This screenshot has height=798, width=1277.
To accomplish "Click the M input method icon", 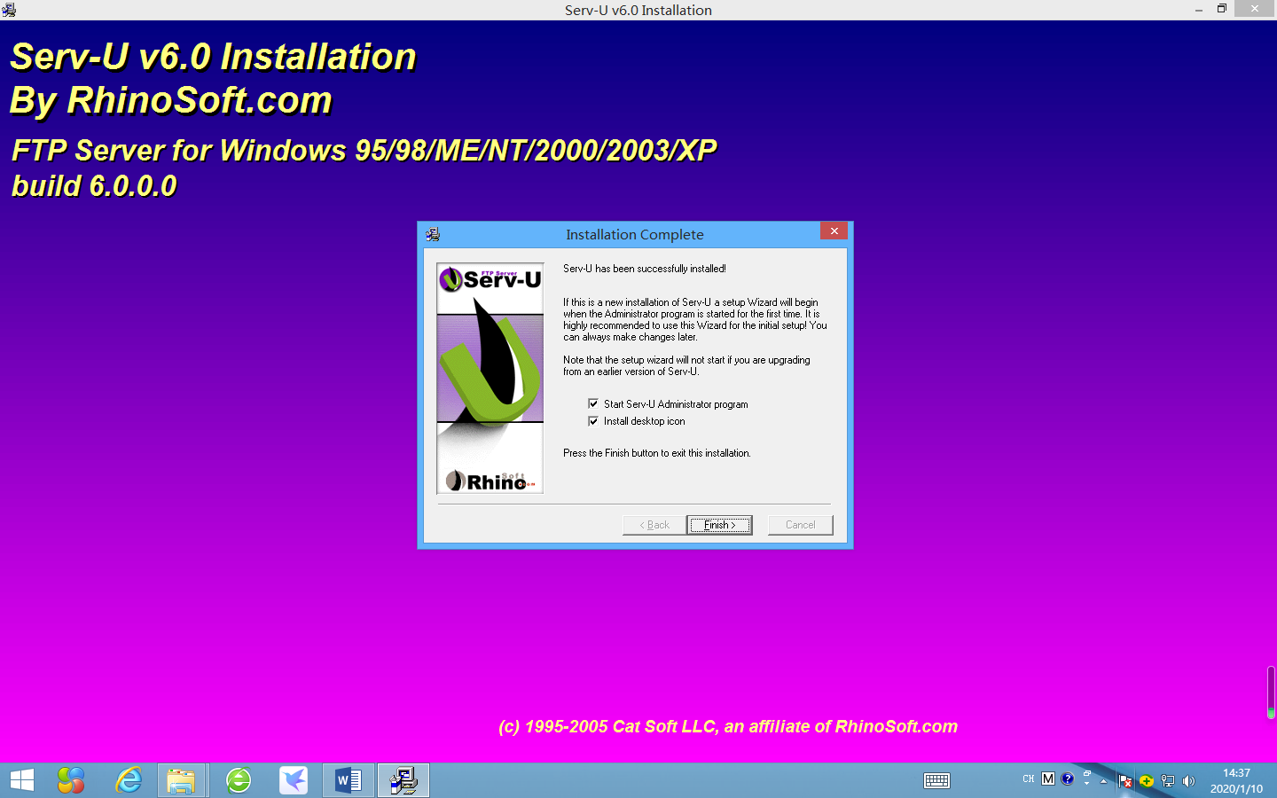I will [1048, 778].
